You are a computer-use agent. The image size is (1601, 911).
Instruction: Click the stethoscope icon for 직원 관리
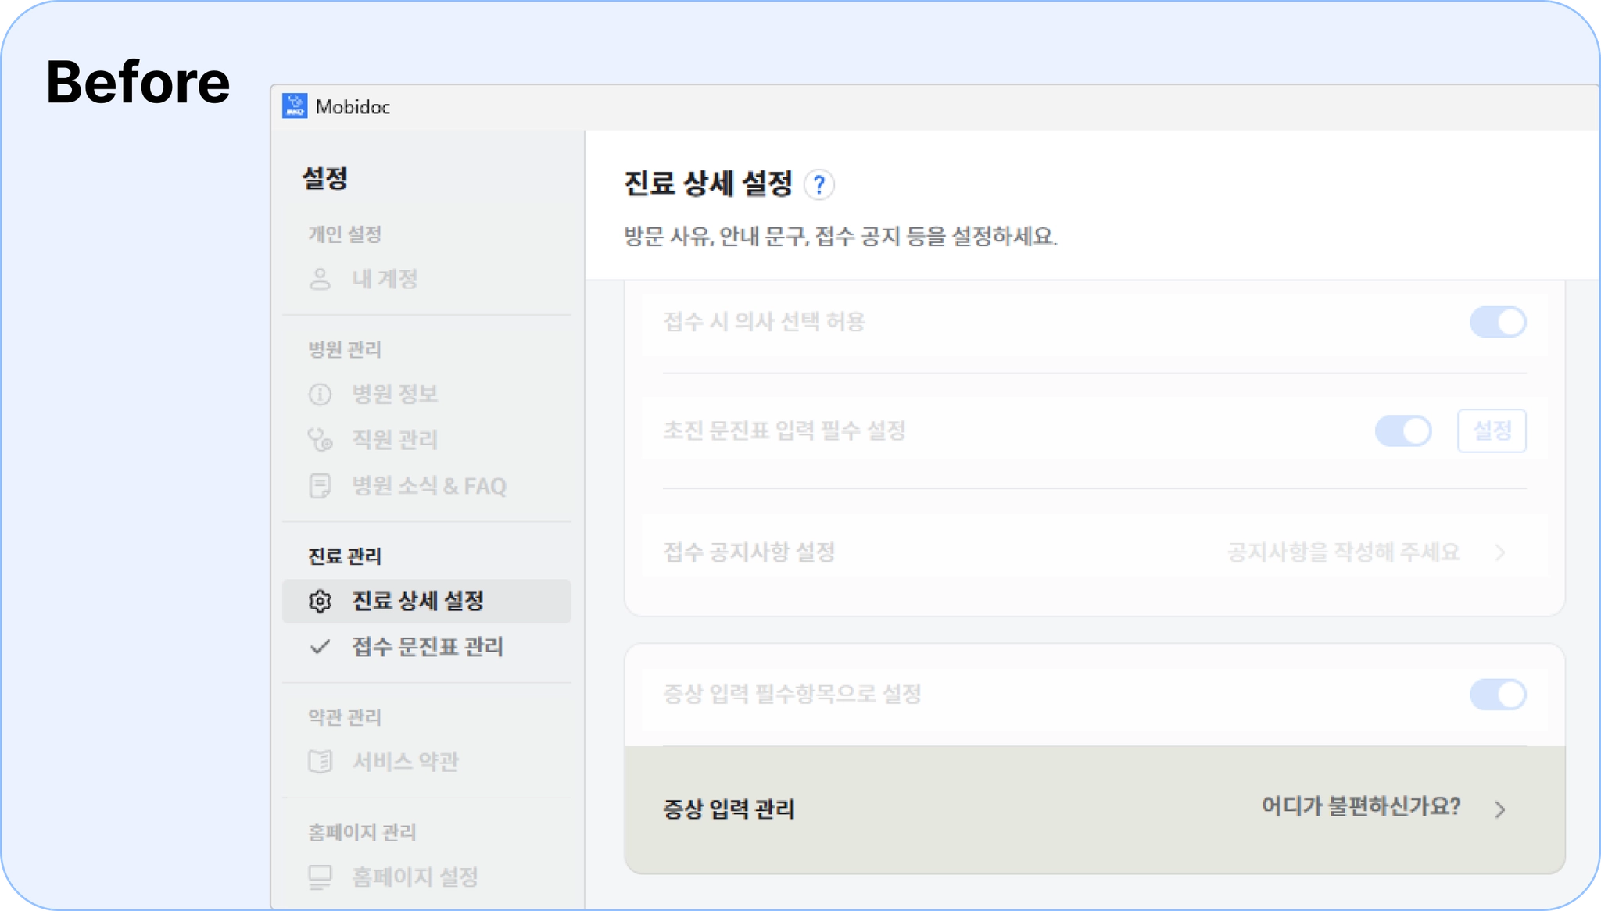pos(320,440)
